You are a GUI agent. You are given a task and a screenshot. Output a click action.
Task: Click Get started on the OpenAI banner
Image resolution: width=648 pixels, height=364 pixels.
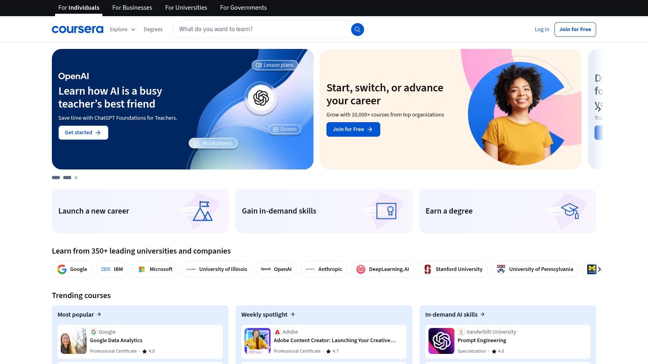click(83, 132)
